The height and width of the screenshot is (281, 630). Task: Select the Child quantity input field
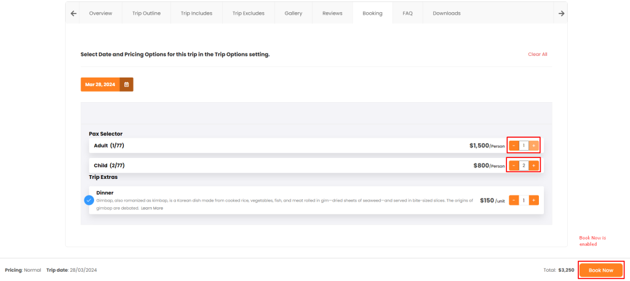coord(524,165)
